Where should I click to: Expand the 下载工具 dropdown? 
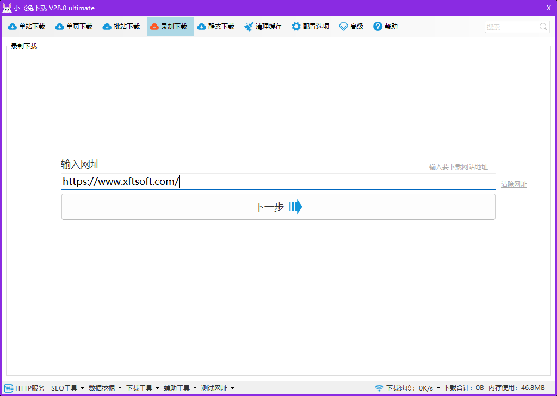point(143,388)
